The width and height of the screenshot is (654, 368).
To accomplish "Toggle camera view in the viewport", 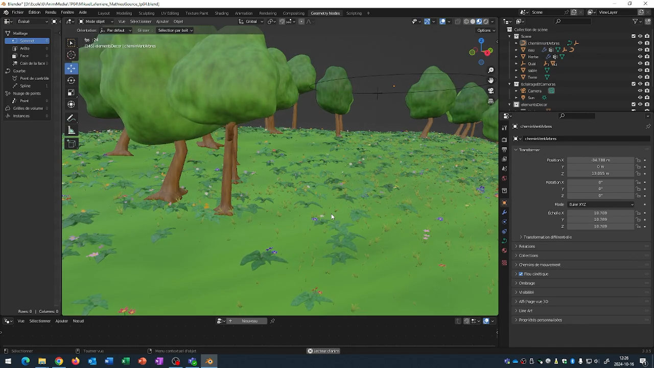I will [491, 90].
